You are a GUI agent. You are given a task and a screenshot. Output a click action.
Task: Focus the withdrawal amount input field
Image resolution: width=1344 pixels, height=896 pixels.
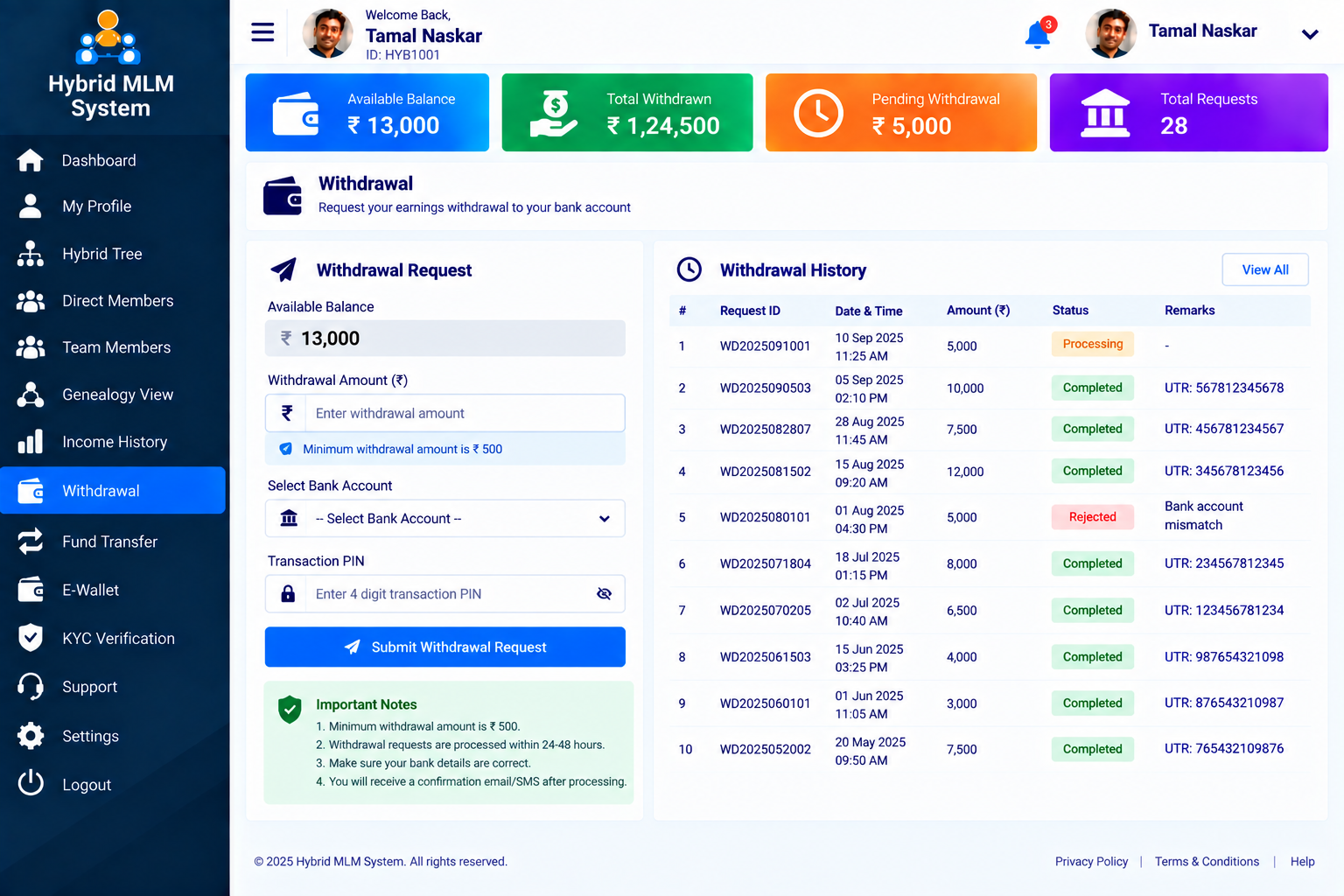[445, 413]
